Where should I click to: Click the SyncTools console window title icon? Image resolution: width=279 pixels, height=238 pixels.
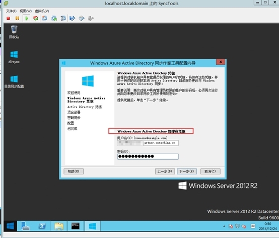coord(6,3)
